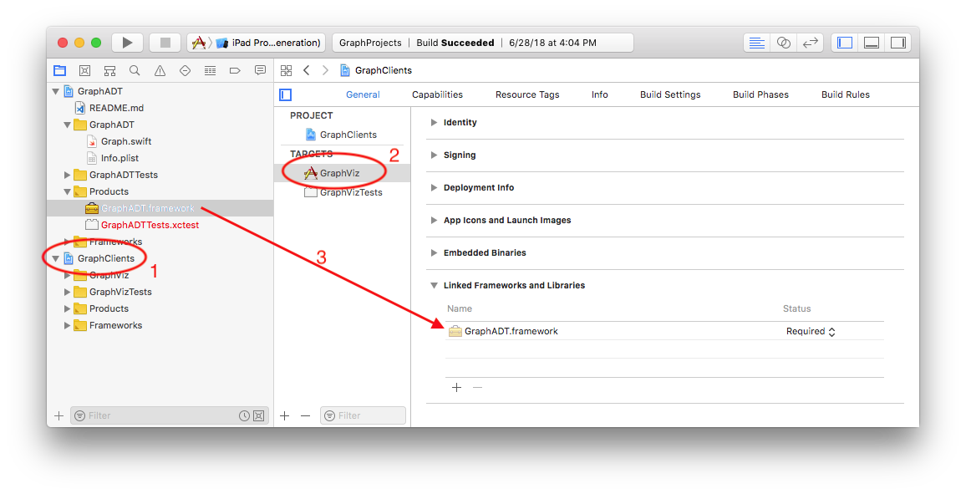
Task: Switch to the Capabilities tab
Action: pyautogui.click(x=437, y=94)
